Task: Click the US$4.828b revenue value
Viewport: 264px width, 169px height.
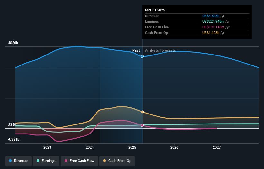Action: [x=211, y=16]
